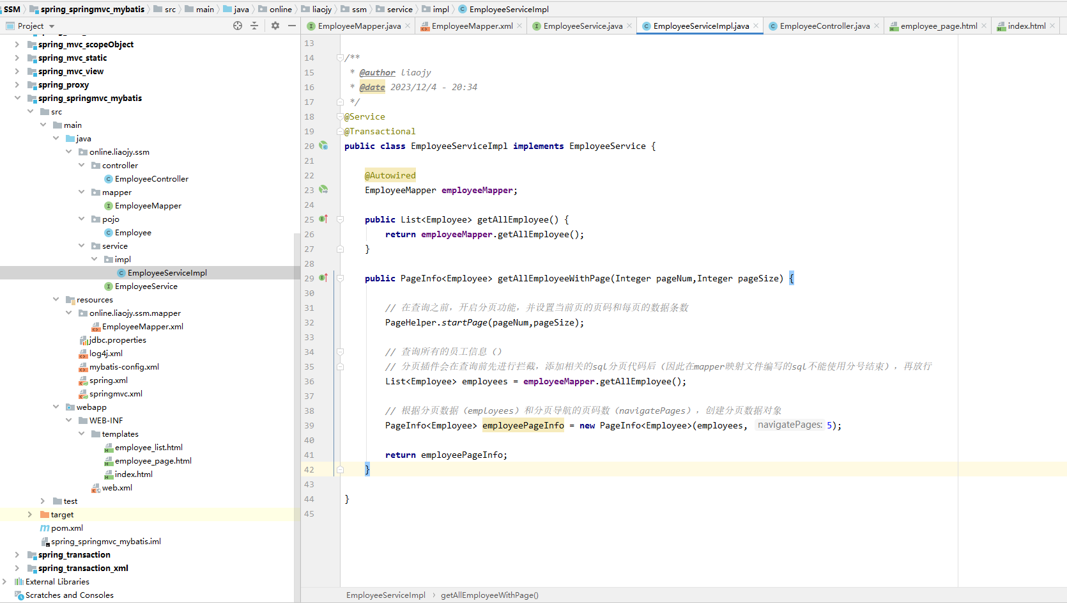Expand the test folder
The image size is (1067, 603).
[43, 501]
